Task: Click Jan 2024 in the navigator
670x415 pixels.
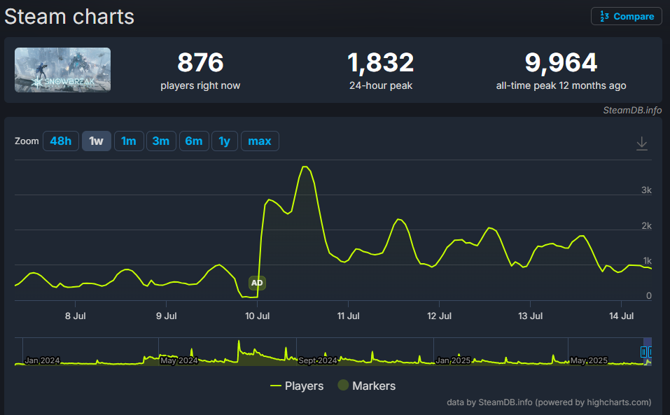Action: [x=42, y=360]
